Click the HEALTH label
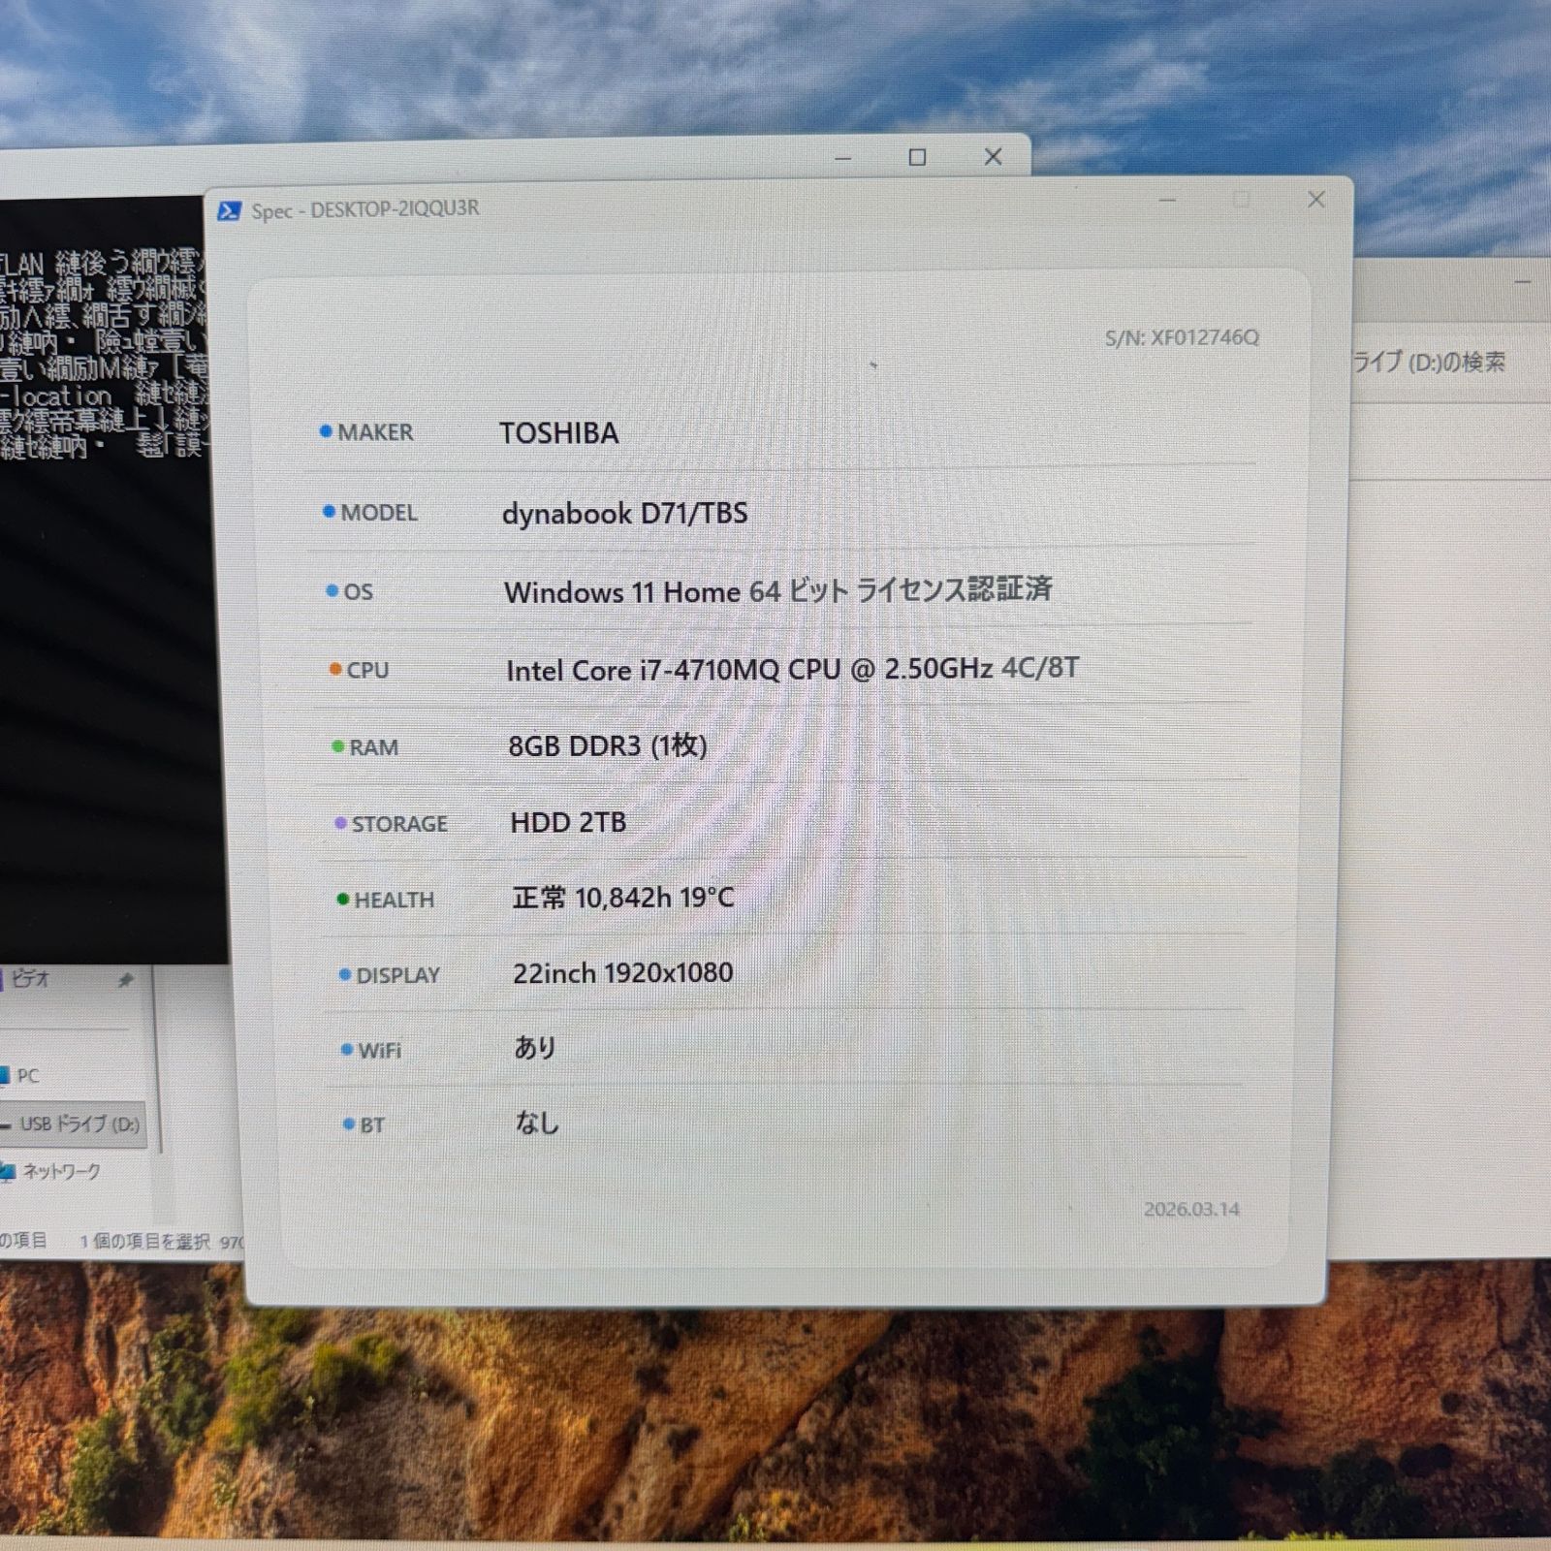1551x1551 pixels. (x=394, y=900)
